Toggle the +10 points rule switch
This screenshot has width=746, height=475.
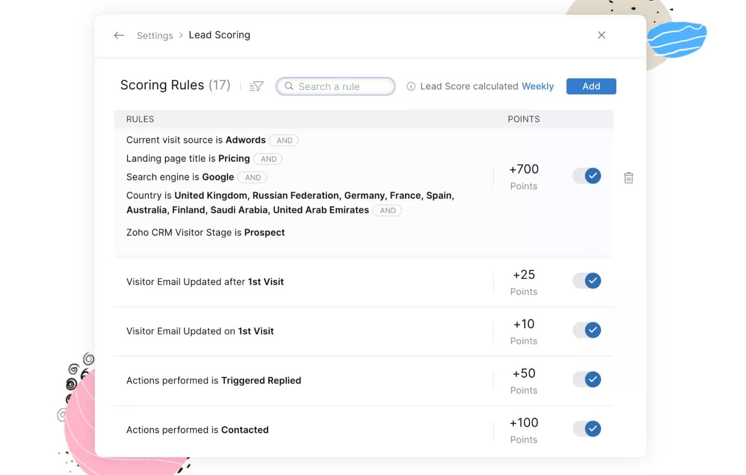[x=587, y=330]
